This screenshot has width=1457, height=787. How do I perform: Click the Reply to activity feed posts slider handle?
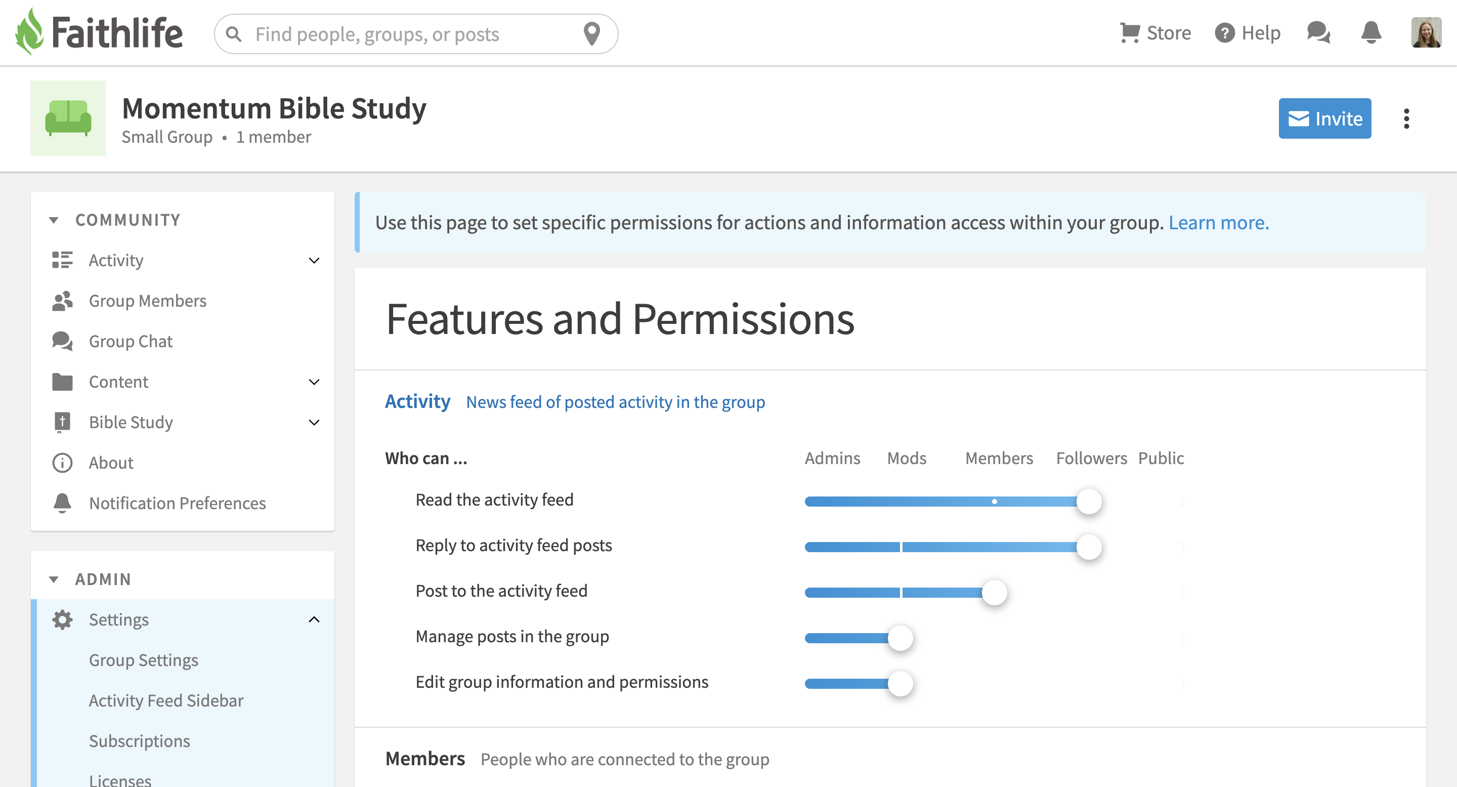[1089, 547]
